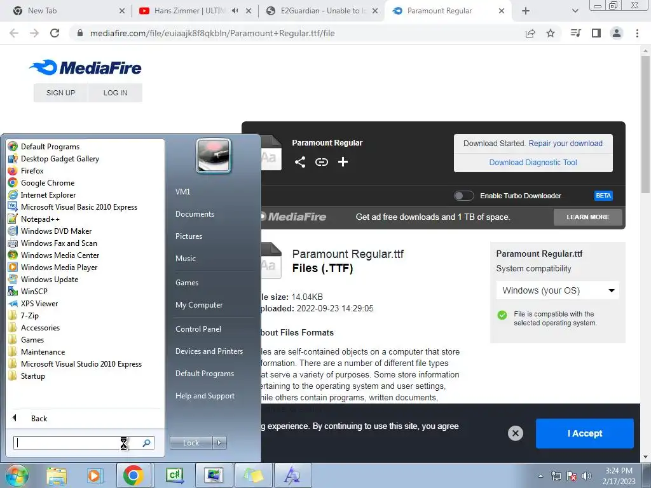Click the user account picture in Start menu
This screenshot has height=488, width=651.
pos(214,156)
